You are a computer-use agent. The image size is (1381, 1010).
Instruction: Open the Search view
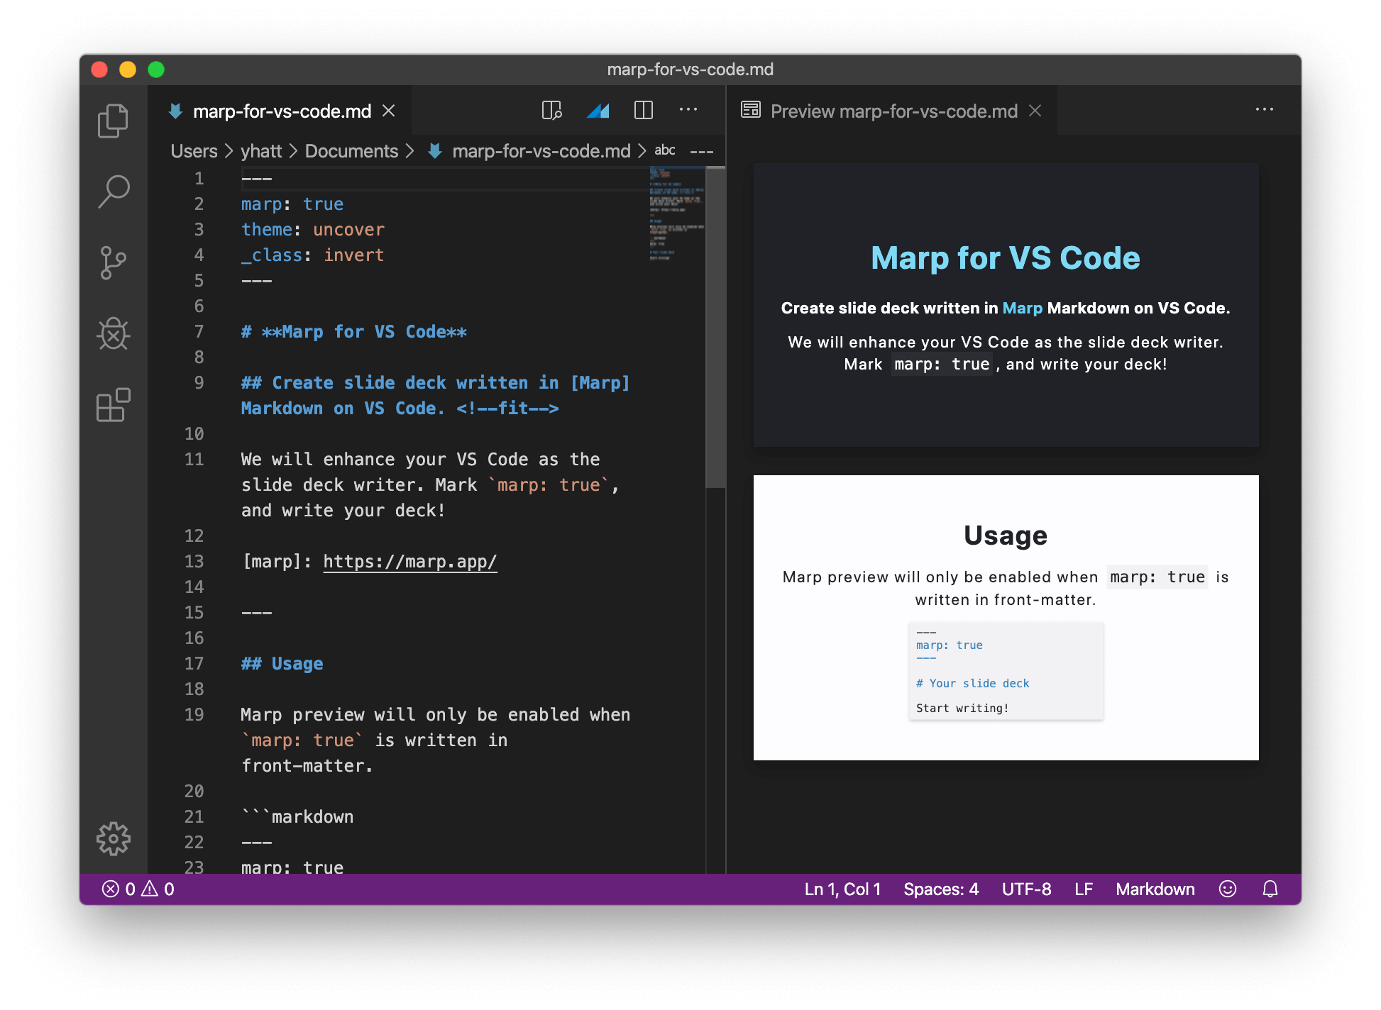(x=114, y=192)
